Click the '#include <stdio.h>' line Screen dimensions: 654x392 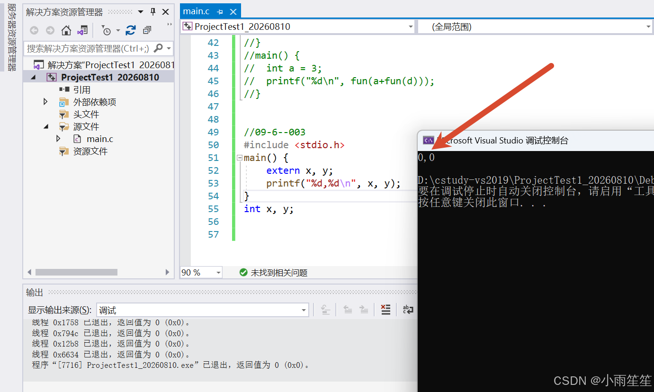pyautogui.click(x=294, y=145)
